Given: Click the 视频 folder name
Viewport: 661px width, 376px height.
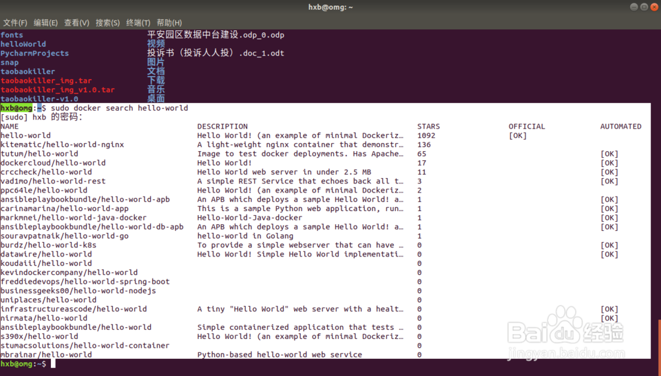Looking at the screenshot, I should click(x=156, y=44).
